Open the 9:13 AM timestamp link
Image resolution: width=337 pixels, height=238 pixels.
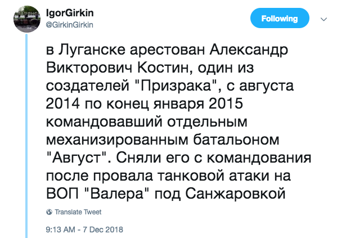click(60, 230)
